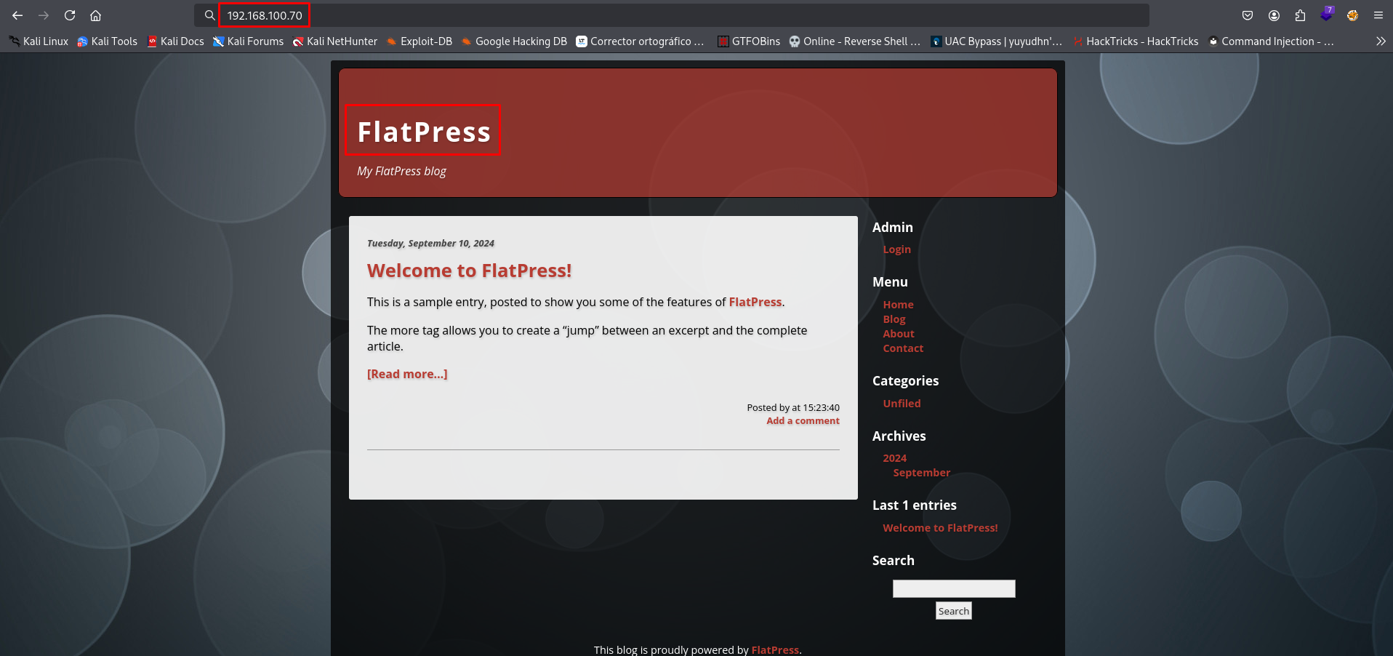1393x656 pixels.
Task: Click the Search button
Action: point(953,611)
